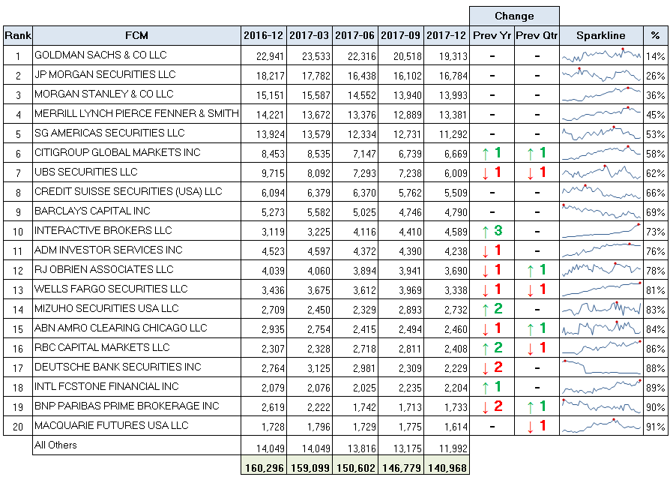Click BNP Paribas' Prev Qtr up-1 arrow
Image resolution: width=670 pixels, height=477 pixels.
(x=537, y=406)
